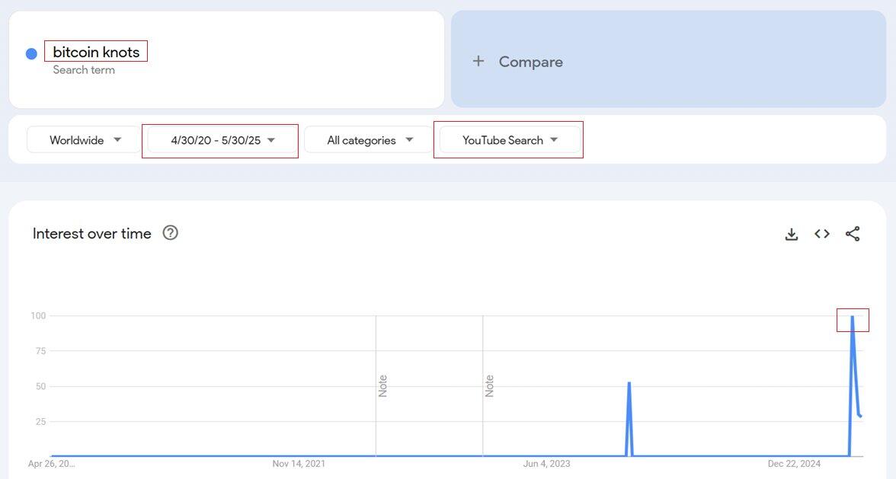Open the second Note marker on chart
This screenshot has height=479, width=896.
[489, 386]
